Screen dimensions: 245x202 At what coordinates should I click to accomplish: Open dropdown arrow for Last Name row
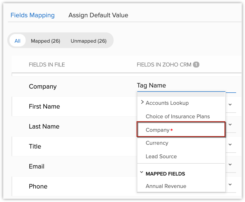pyautogui.click(x=230, y=124)
